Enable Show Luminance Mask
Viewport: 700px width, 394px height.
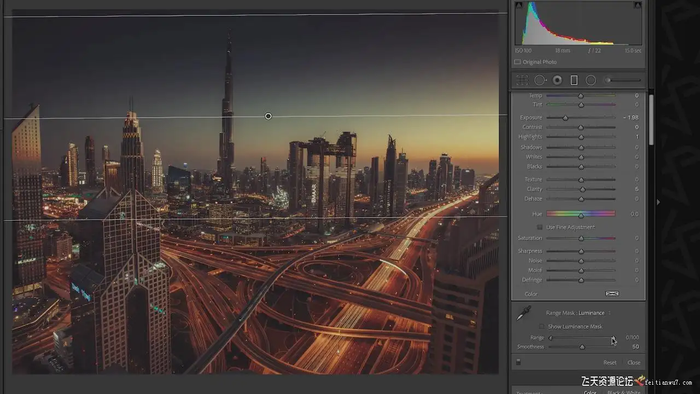click(542, 327)
